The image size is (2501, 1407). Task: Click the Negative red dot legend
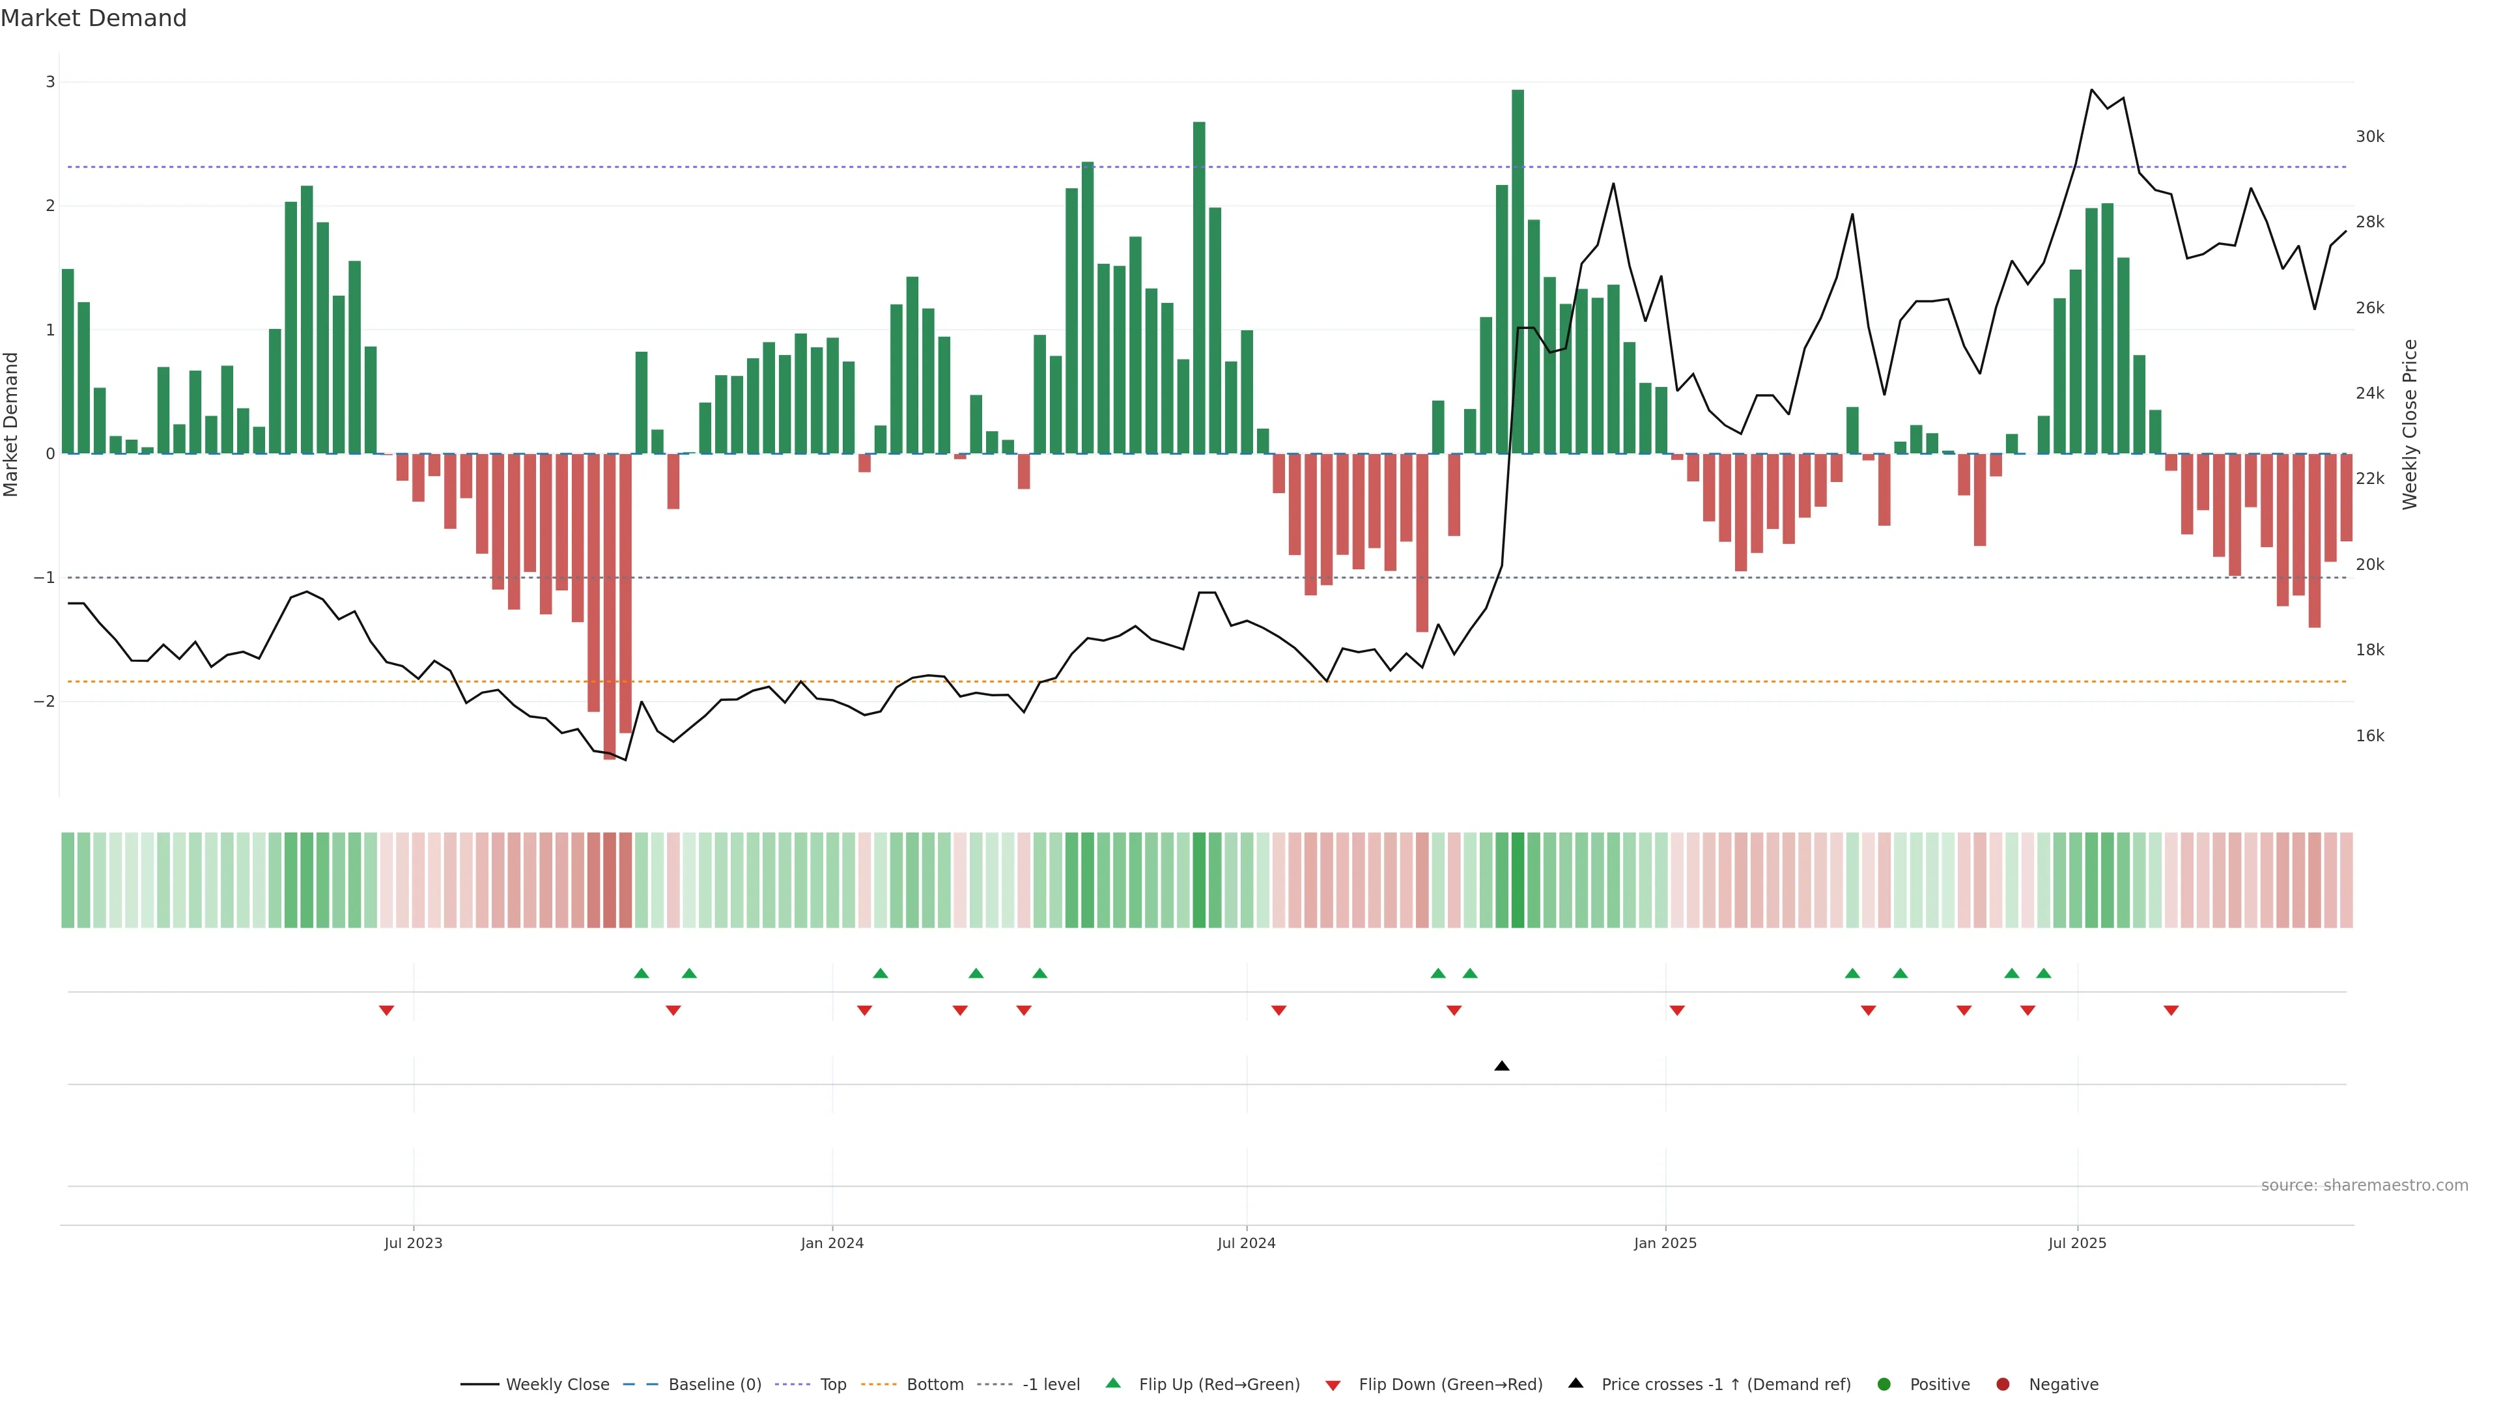pyautogui.click(x=2003, y=1385)
